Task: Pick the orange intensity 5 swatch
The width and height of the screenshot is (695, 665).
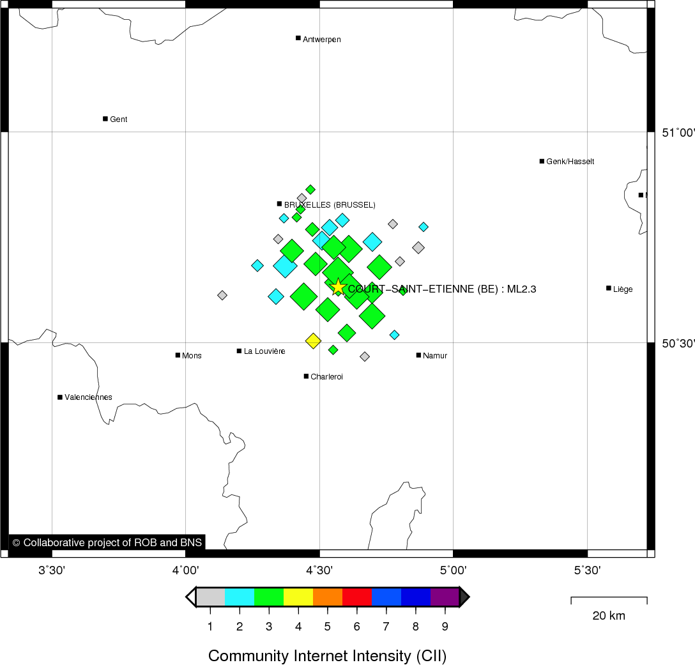Action: pyautogui.click(x=327, y=597)
